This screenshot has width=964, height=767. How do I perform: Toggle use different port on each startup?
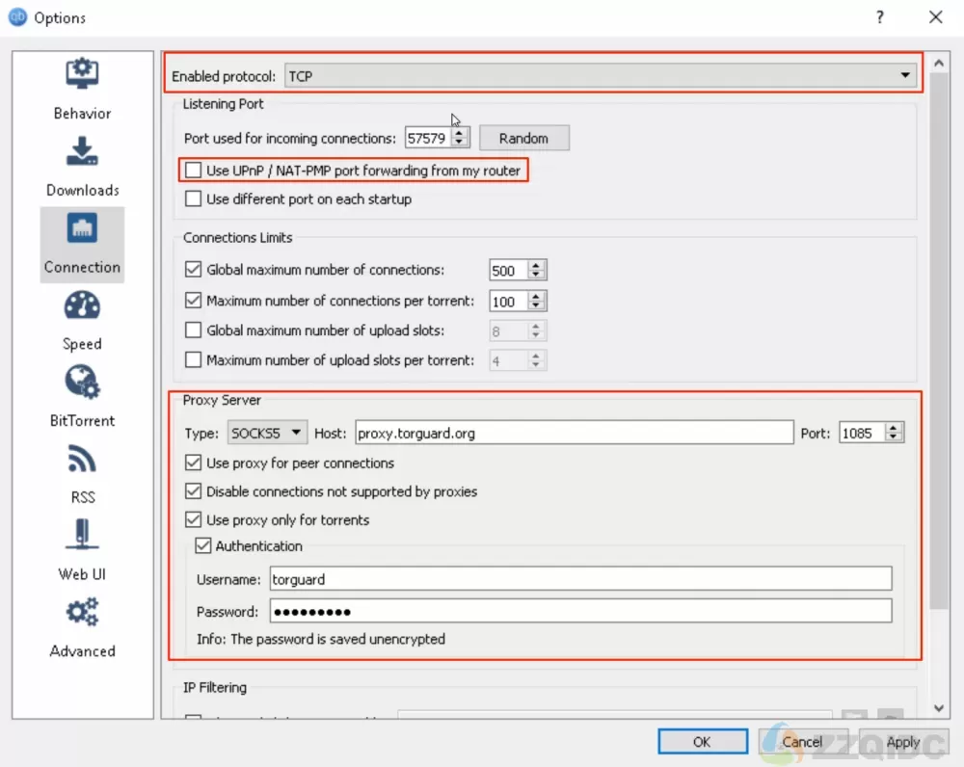(193, 199)
